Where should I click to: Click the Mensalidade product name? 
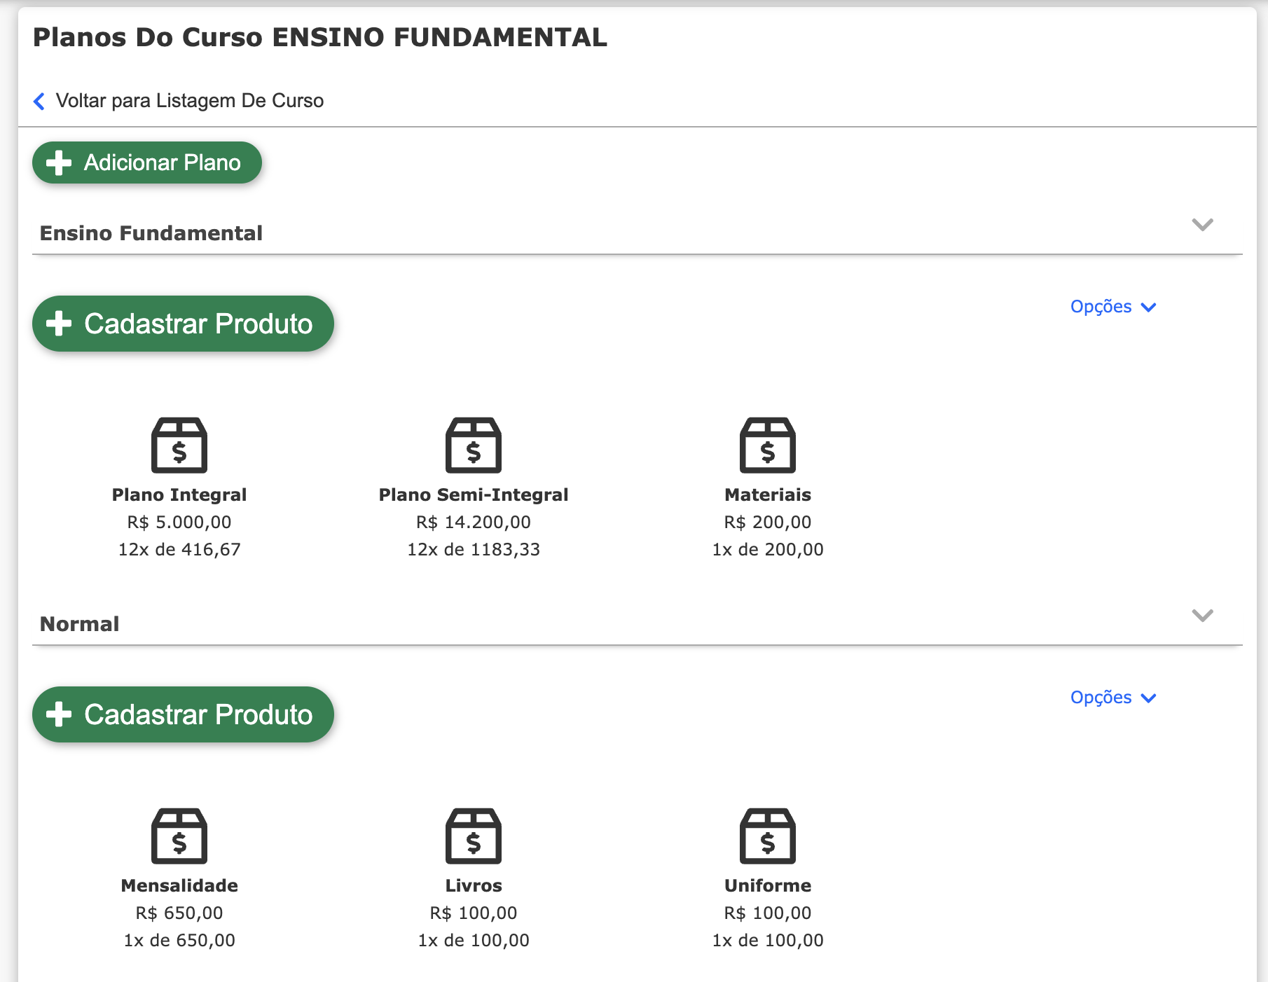[179, 886]
